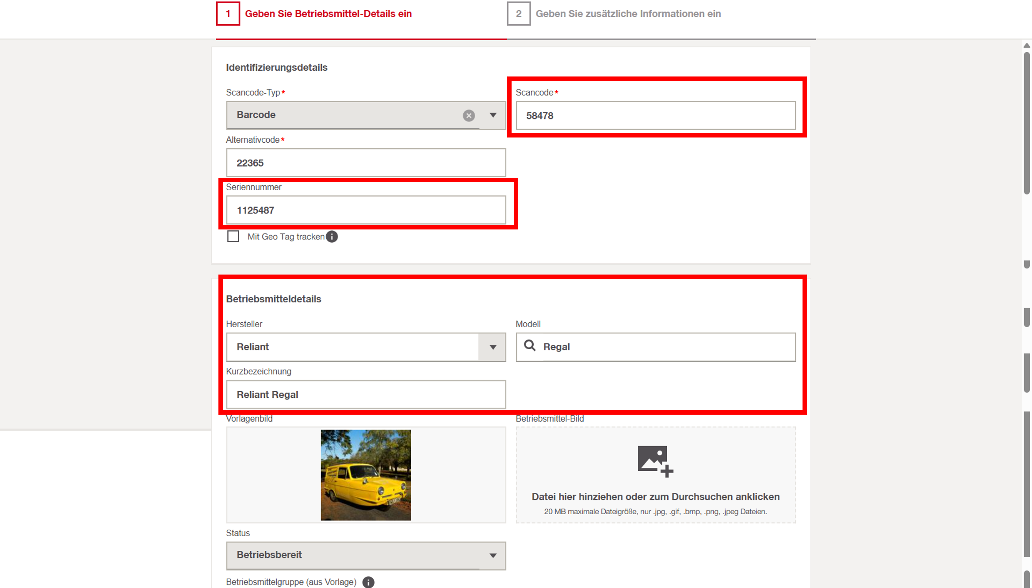The image size is (1032, 588).
Task: Click the Kurzbezeichnung Reliant Regal field
Action: [366, 394]
